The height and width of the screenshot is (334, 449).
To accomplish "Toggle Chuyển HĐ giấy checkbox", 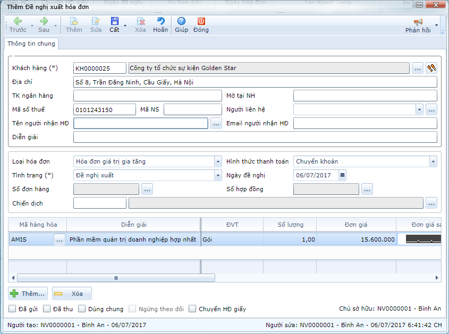I will coord(193,309).
